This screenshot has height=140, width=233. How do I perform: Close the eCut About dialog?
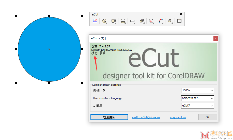coord(216,39)
